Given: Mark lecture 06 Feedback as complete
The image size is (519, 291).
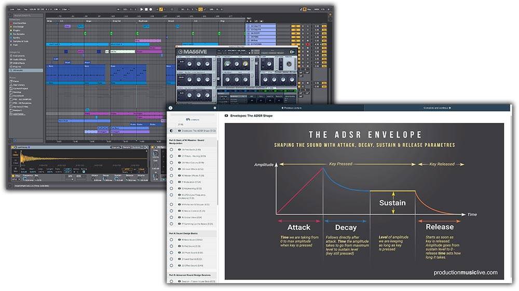Looking at the screenshot, I should coord(171,150).
